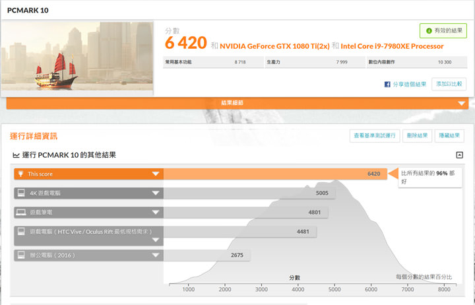The height and width of the screenshot is (305, 475).
Task: Expand the 辦公電腦 (2016) dropdown arrow
Action: [156, 255]
